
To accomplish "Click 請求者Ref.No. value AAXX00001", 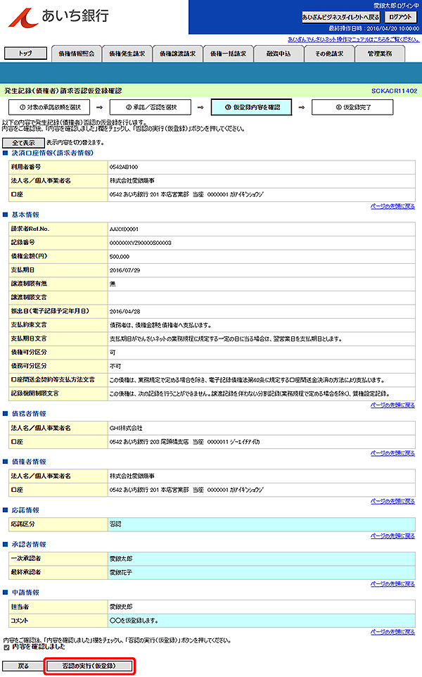I will (x=124, y=229).
